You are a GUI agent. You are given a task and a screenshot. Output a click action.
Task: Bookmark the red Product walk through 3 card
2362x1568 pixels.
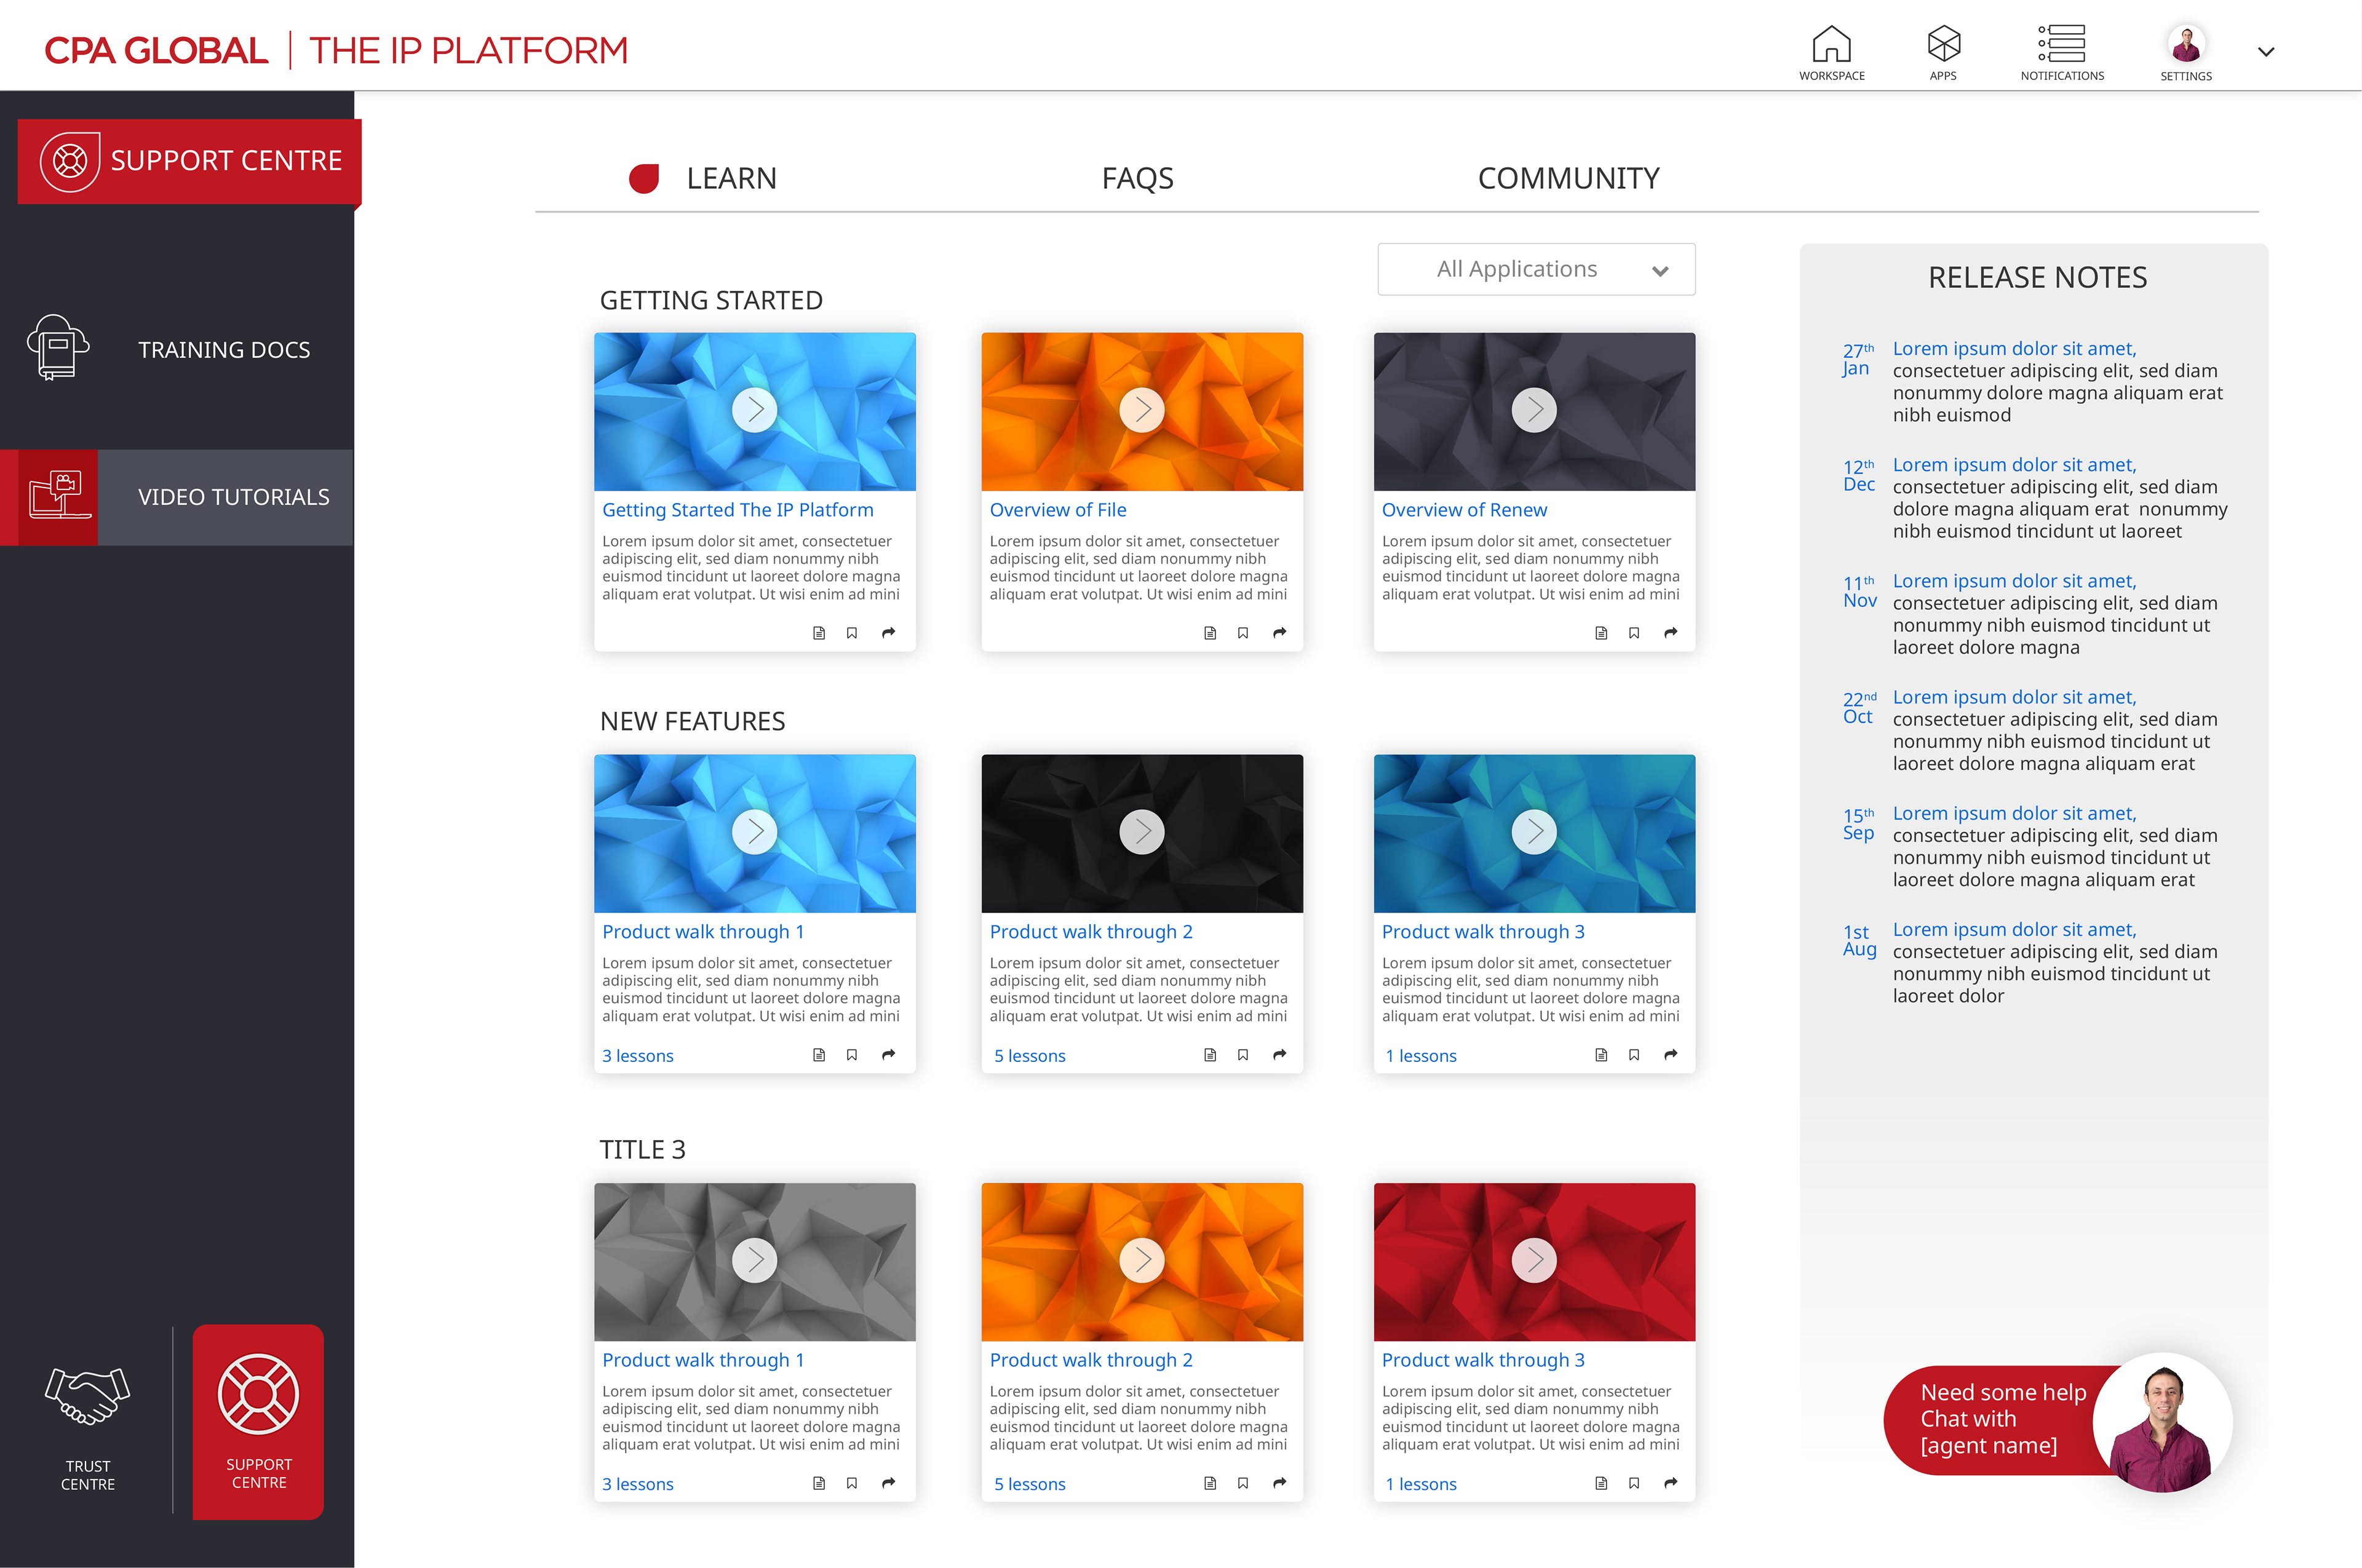click(1634, 1483)
